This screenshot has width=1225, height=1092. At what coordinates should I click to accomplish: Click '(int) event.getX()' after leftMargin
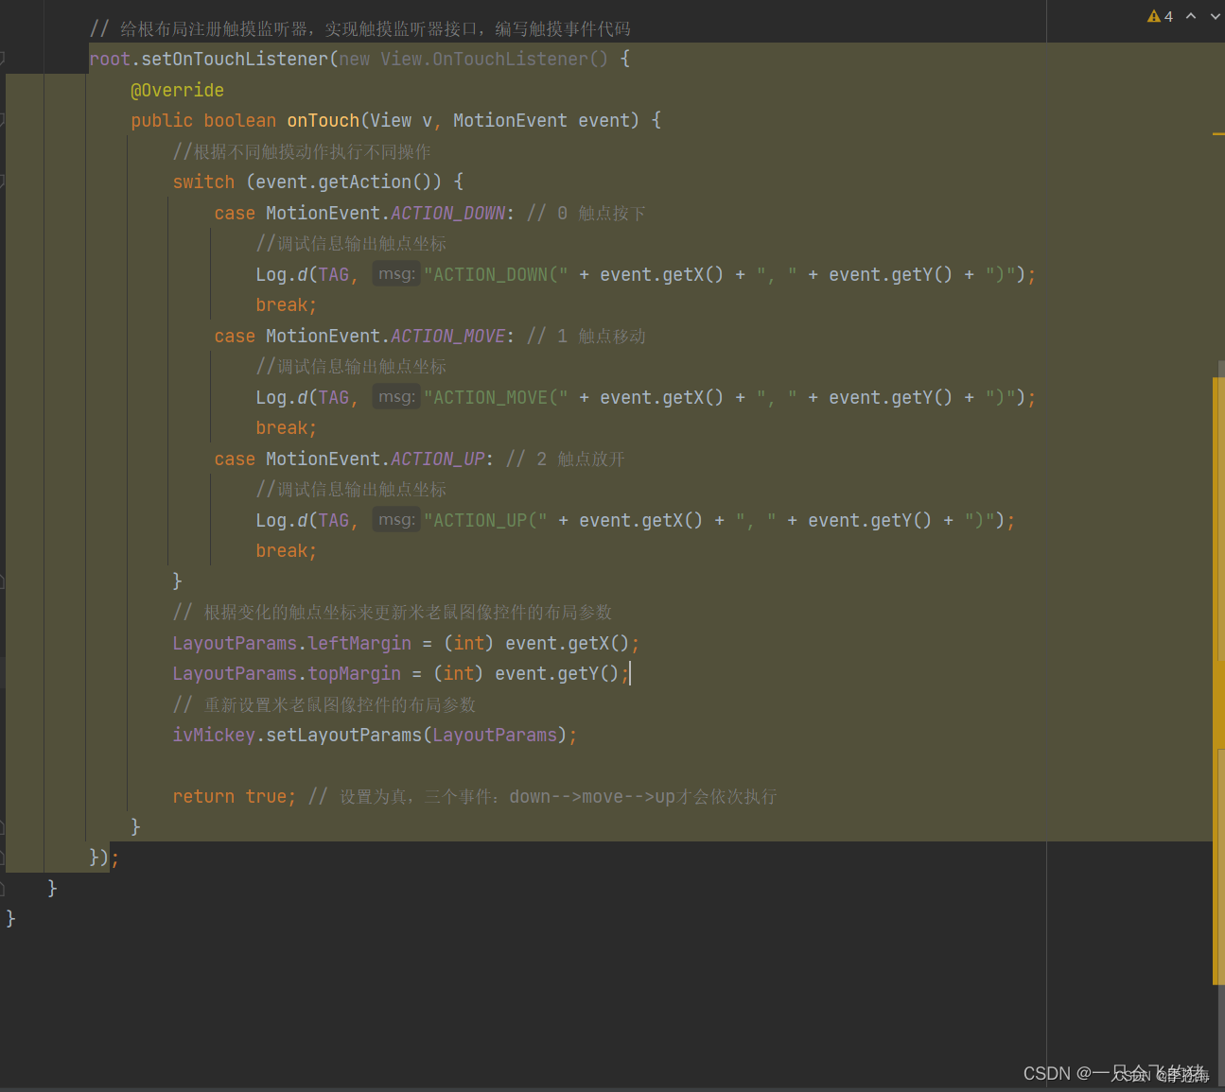click(x=536, y=644)
